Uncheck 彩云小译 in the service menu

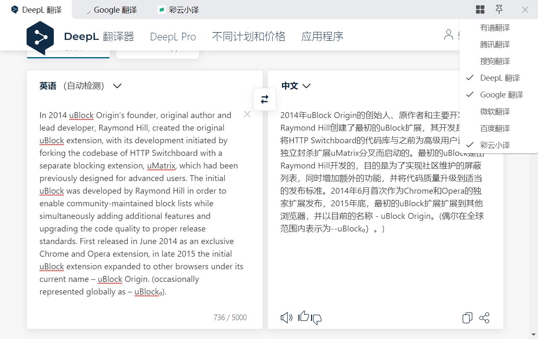click(x=495, y=145)
